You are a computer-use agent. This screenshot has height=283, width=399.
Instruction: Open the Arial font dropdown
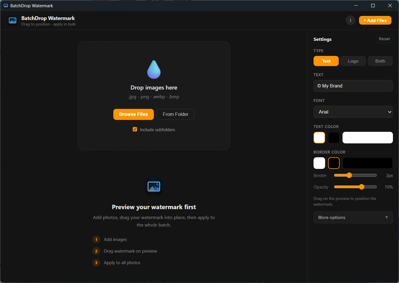353,112
